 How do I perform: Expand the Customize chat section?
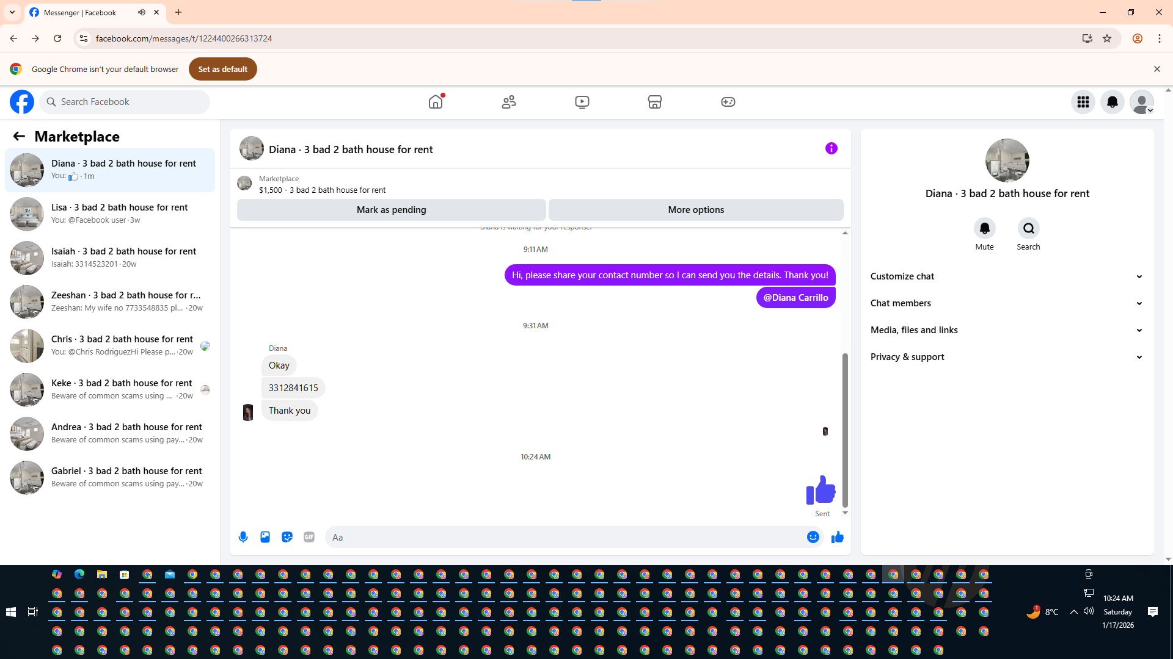point(1007,276)
